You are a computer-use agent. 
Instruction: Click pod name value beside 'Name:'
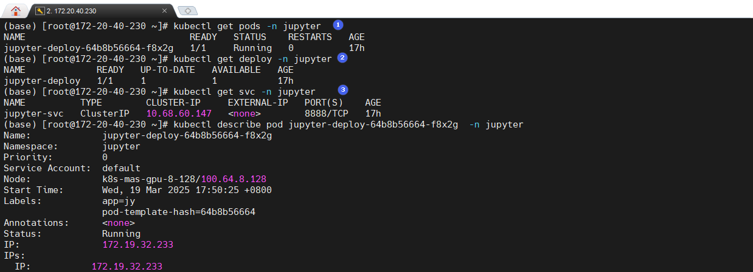187,135
